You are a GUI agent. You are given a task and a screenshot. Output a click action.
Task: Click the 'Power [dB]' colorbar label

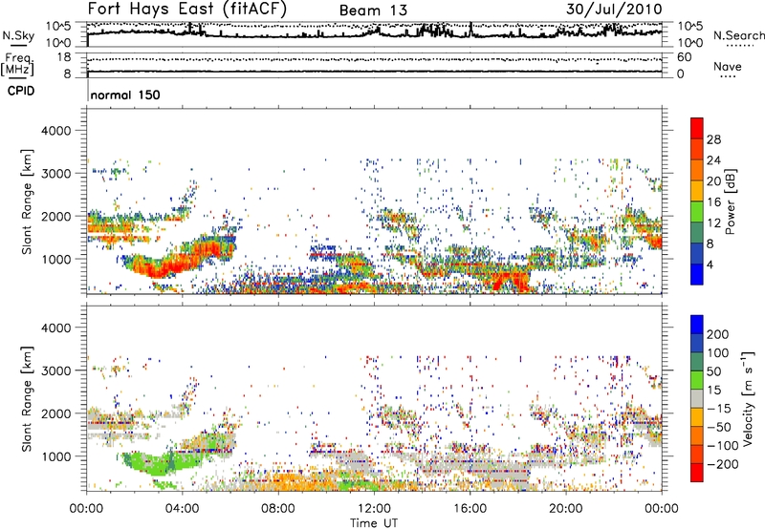coord(730,201)
